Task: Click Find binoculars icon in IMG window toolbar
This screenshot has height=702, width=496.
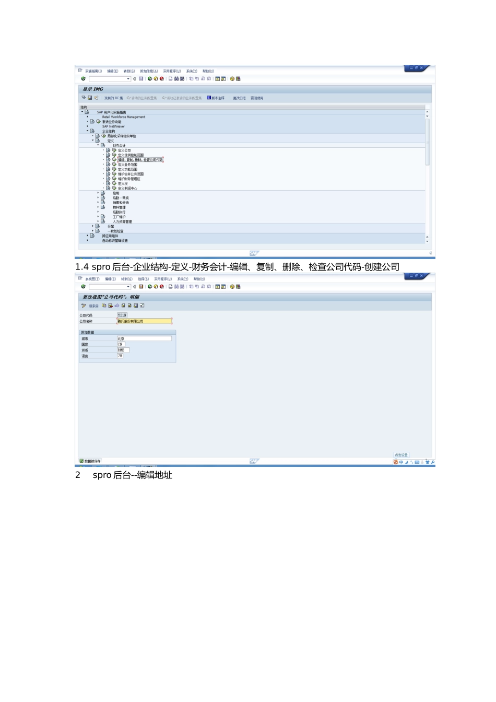Action: click(176, 79)
